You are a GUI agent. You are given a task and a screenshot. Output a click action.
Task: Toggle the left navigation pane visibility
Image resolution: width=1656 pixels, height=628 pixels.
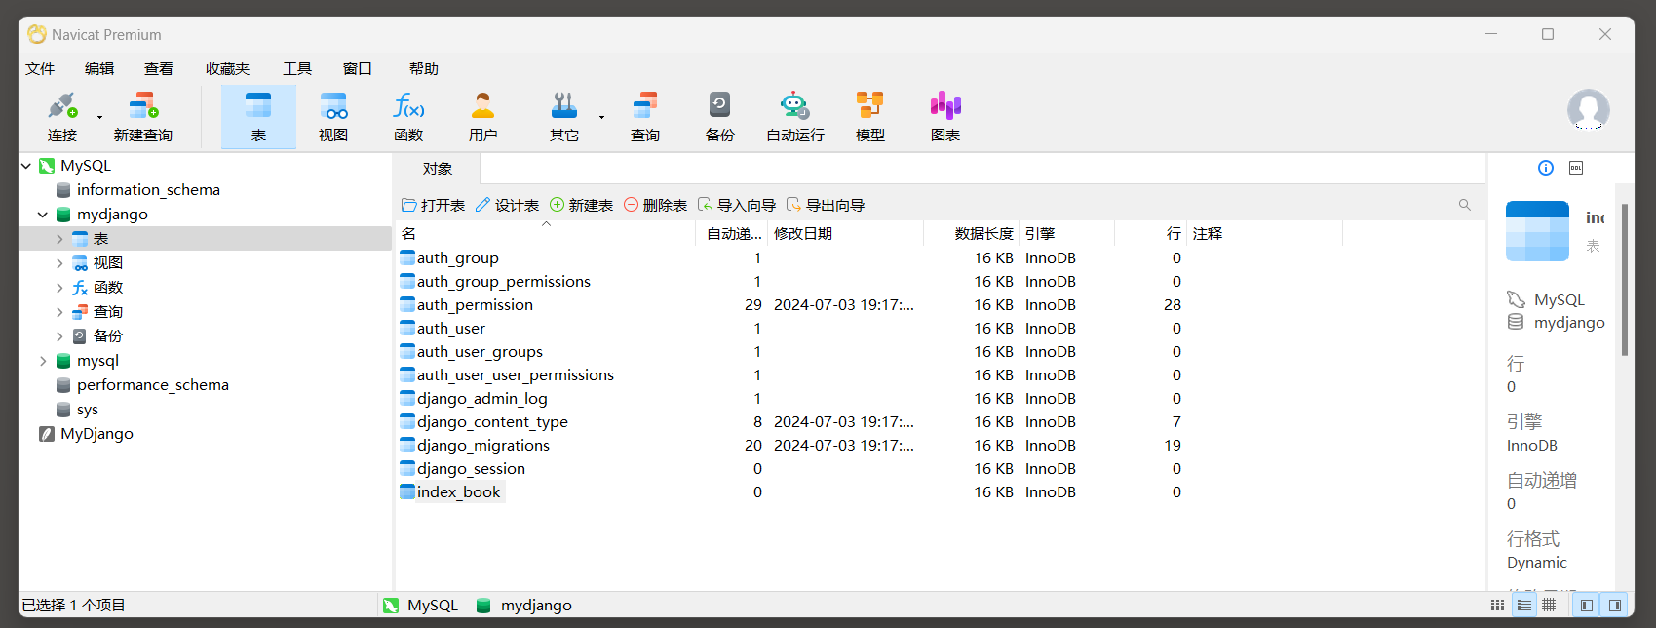[1587, 606]
